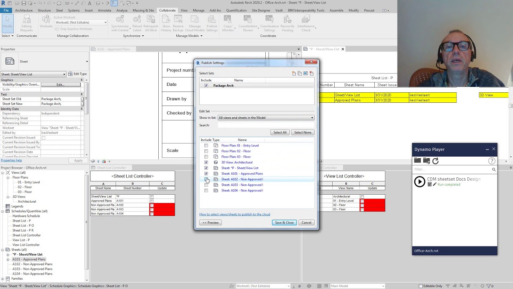Switch to the View ribbon tab
Screen dimensions: 513x289
184,10
